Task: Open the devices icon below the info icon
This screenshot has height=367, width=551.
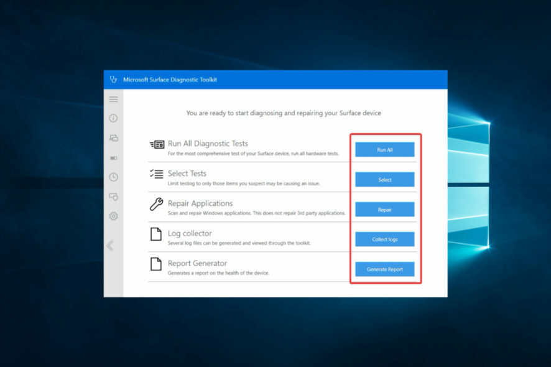Action: click(114, 138)
